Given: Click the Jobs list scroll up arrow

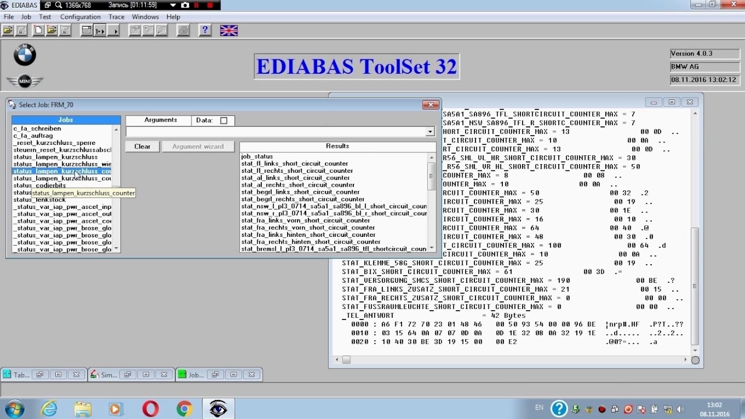Looking at the screenshot, I should [x=116, y=129].
